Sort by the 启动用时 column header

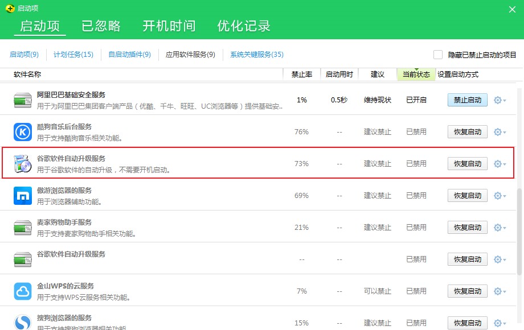(x=339, y=75)
